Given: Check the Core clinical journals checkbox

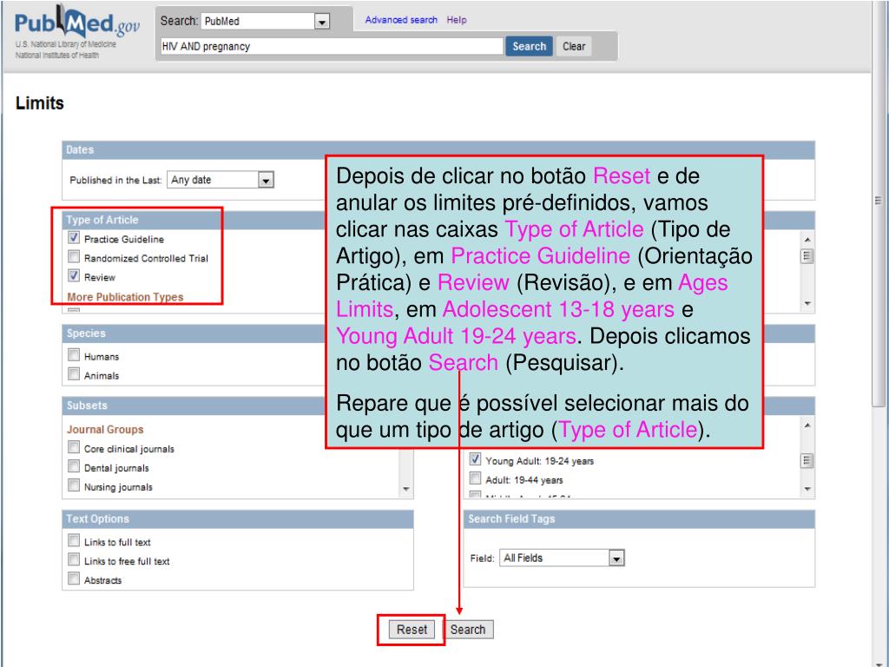Looking at the screenshot, I should 74,447.
